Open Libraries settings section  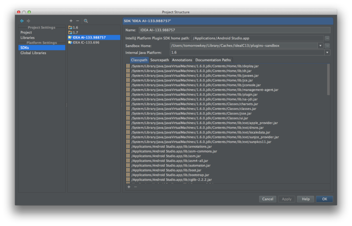point(27,38)
